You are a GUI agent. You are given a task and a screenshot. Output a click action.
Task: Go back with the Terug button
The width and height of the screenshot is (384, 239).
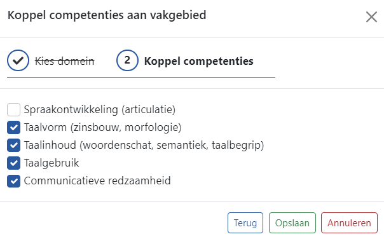click(x=245, y=223)
